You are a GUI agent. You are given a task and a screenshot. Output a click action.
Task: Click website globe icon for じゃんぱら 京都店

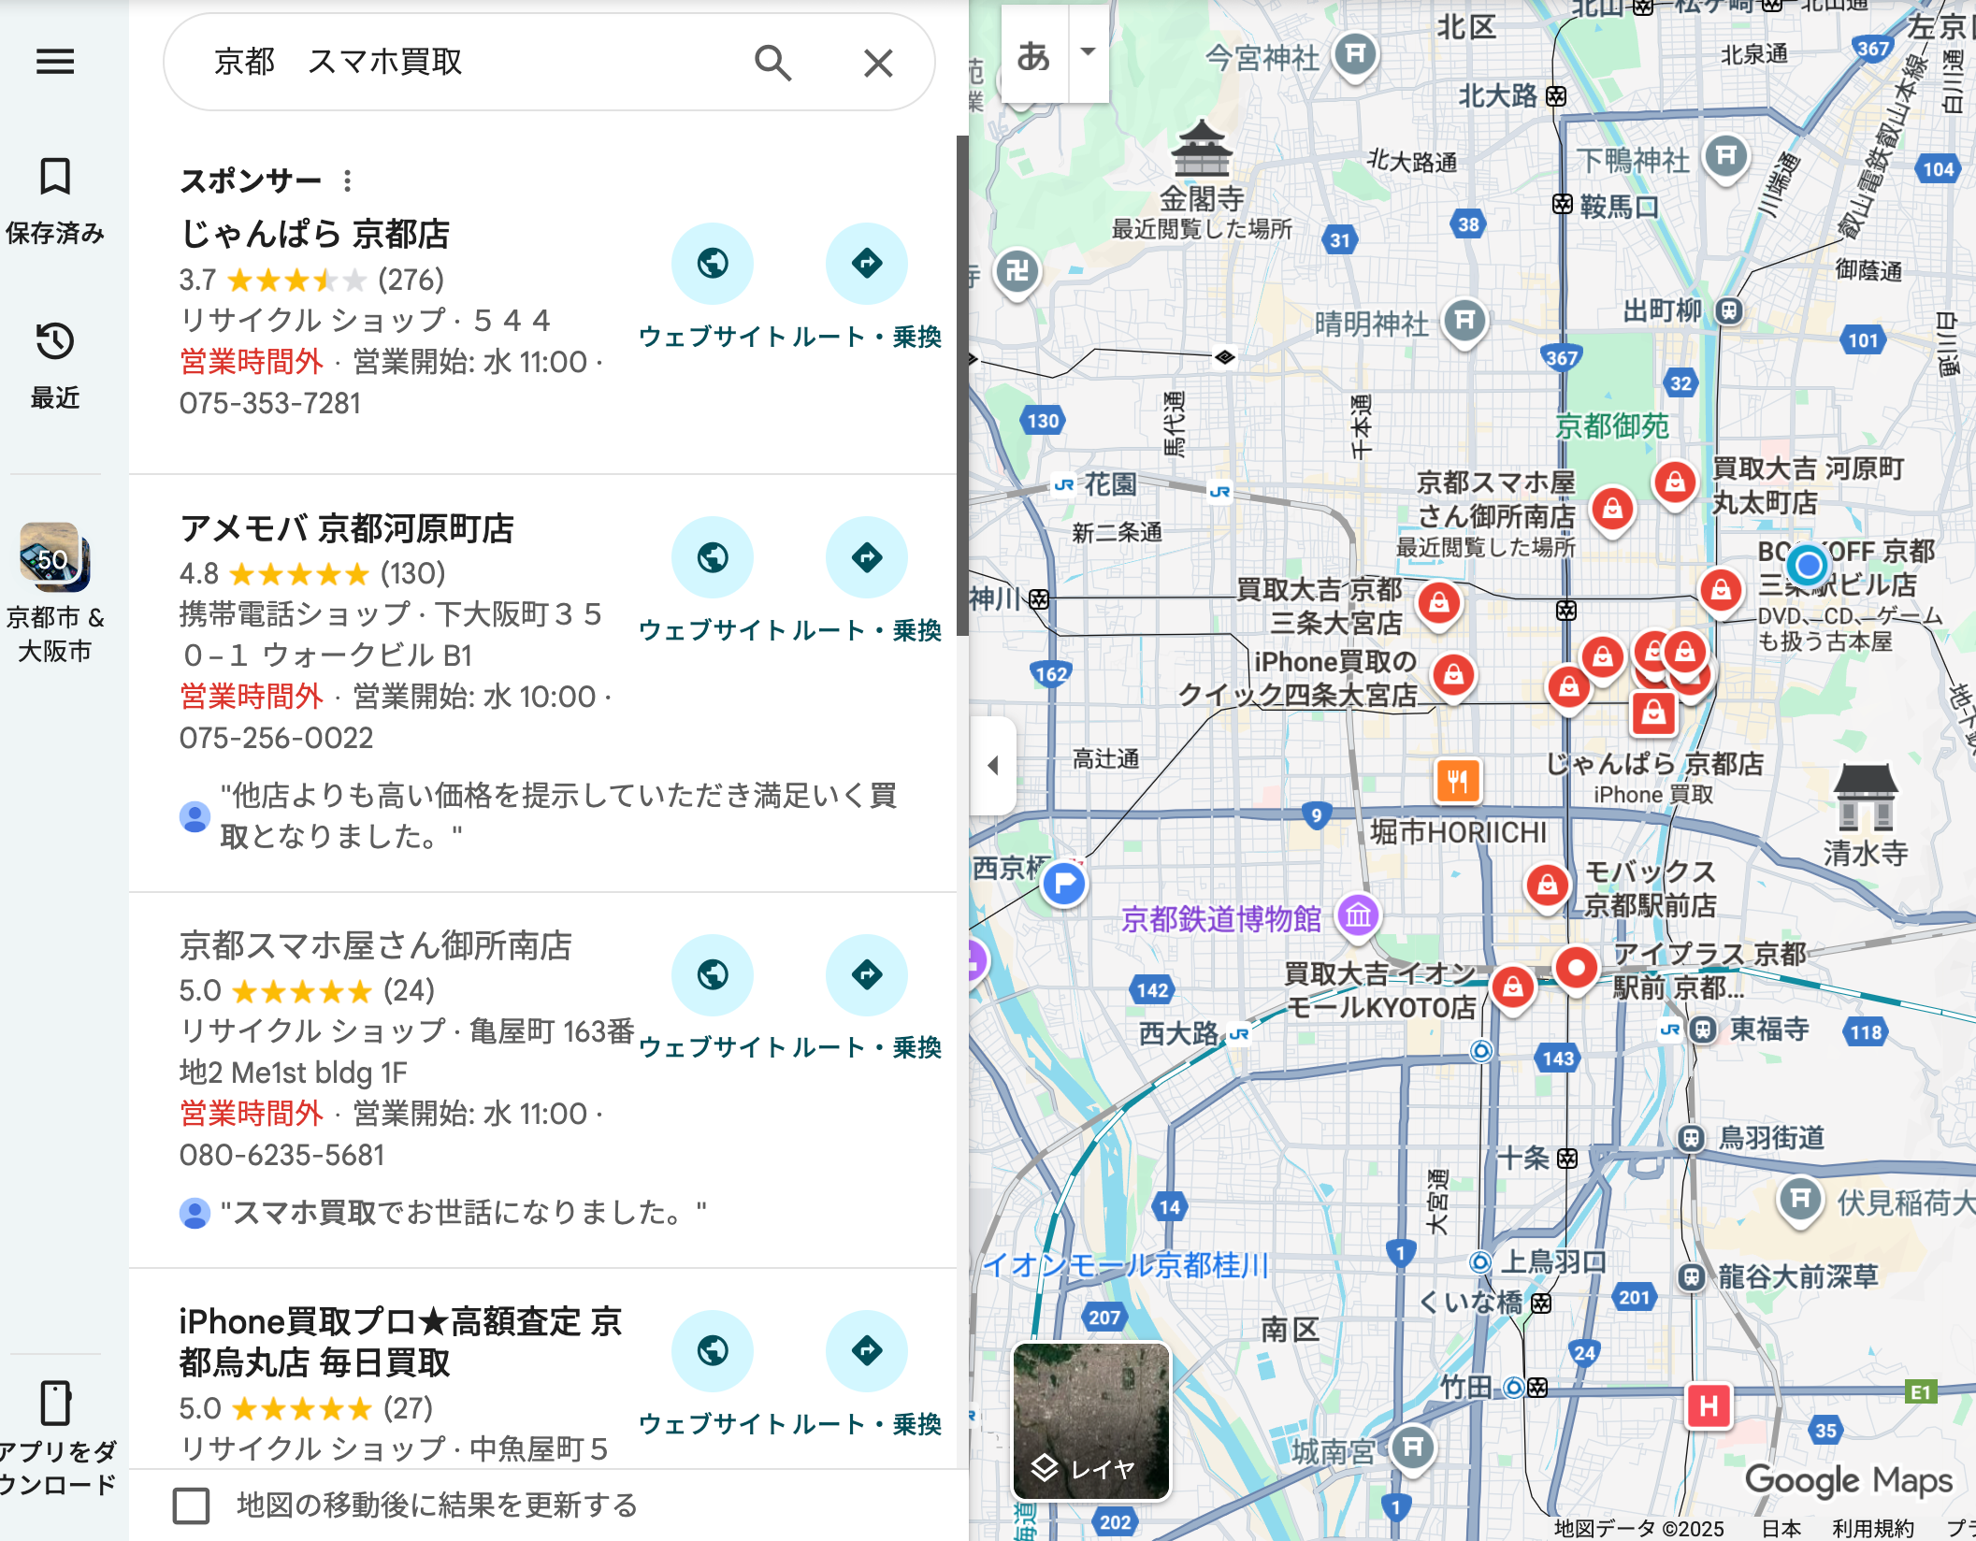tap(713, 263)
